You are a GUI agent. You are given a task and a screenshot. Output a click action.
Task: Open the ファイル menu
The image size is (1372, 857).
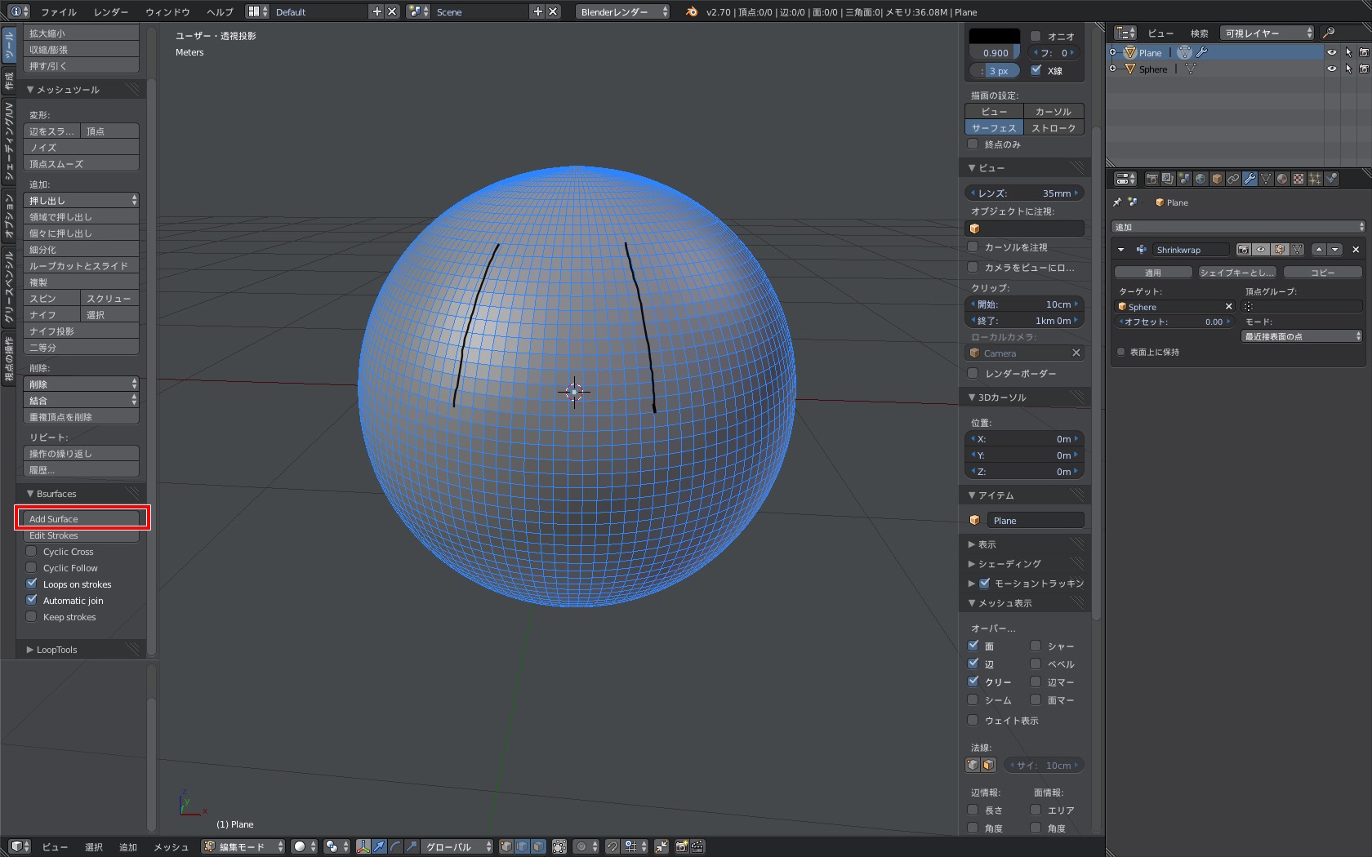[x=59, y=11]
